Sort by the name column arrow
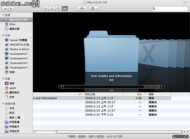The height and width of the screenshot is (139, 190). pos(80,94)
